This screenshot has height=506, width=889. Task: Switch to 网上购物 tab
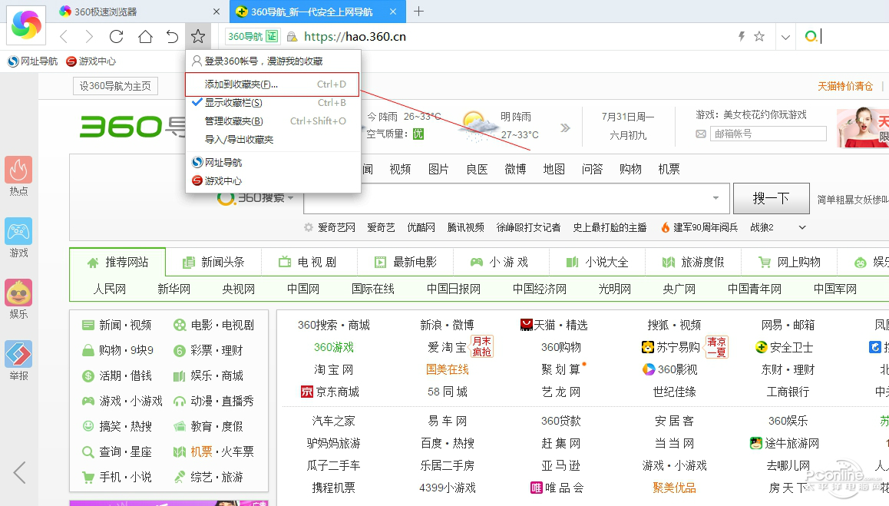[x=789, y=262]
